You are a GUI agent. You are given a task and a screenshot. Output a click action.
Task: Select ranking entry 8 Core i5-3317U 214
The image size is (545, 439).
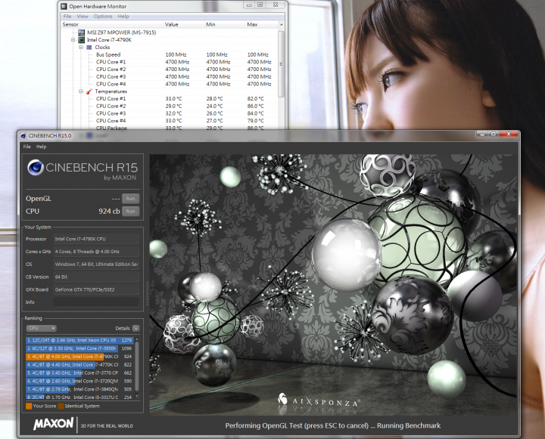click(x=79, y=397)
